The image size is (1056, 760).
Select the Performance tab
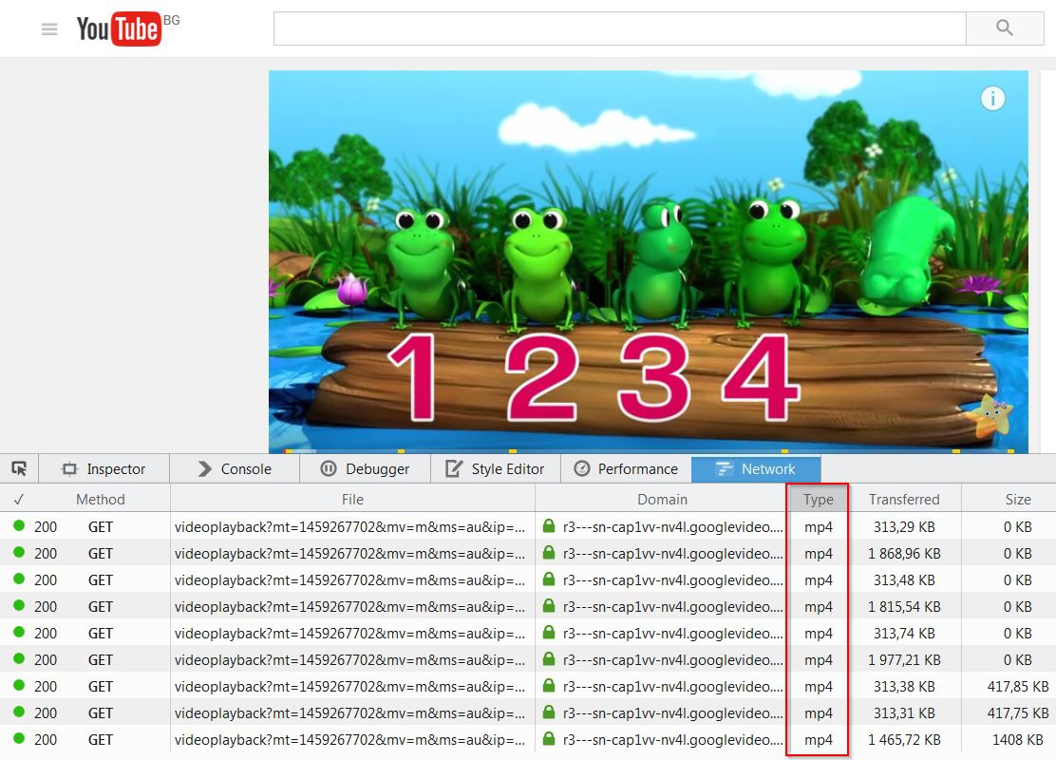point(627,468)
